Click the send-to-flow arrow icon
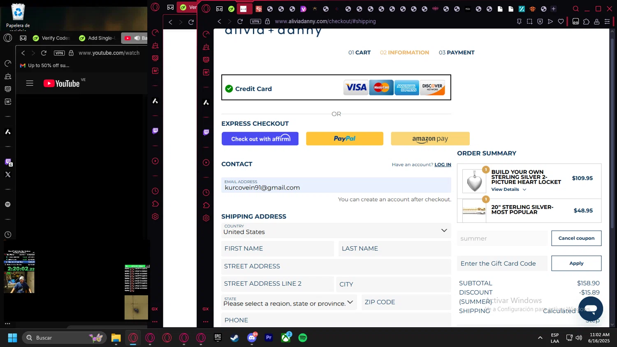617x347 pixels. tap(550, 21)
